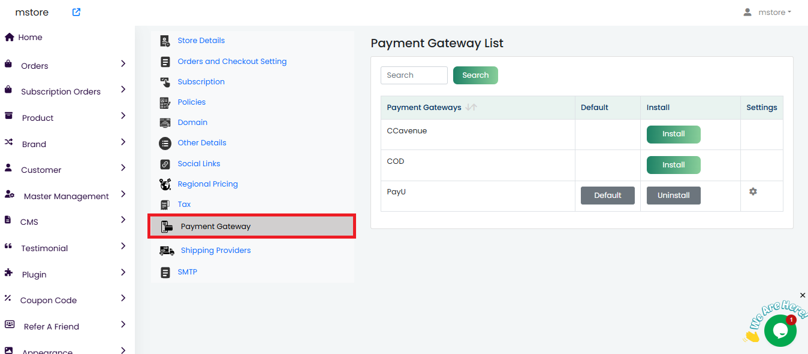Open the live chat bubble widget
The height and width of the screenshot is (354, 808).
pyautogui.click(x=780, y=330)
